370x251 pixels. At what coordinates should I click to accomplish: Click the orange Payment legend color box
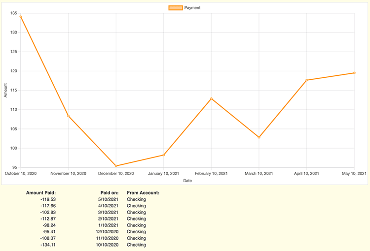(175, 8)
